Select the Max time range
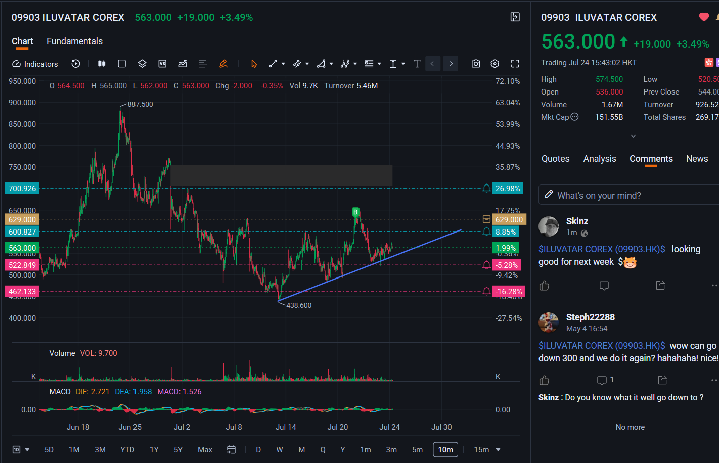This screenshot has height=463, width=719. [x=205, y=450]
